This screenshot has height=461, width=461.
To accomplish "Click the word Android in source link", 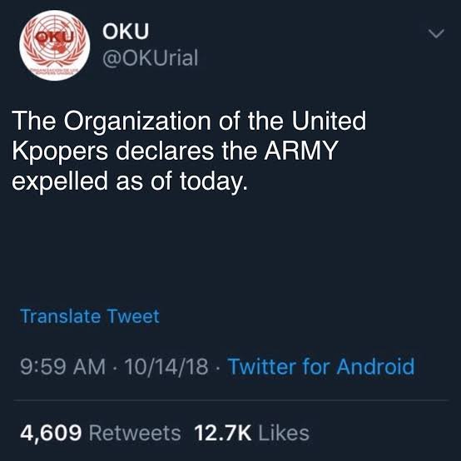I will (375, 367).
